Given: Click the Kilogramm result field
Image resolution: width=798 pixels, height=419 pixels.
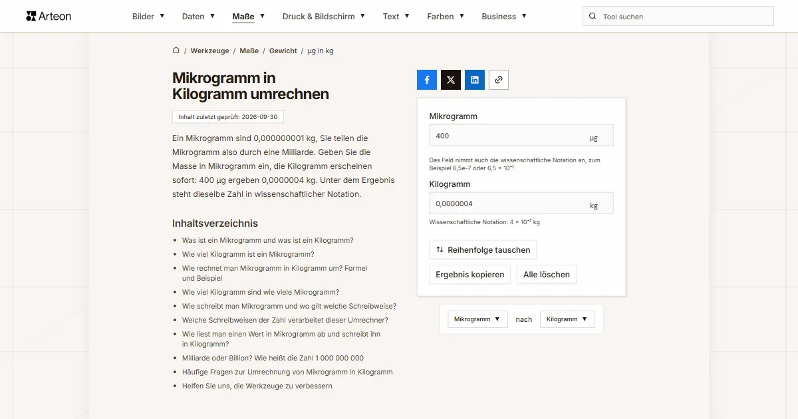Looking at the screenshot, I should [521, 203].
